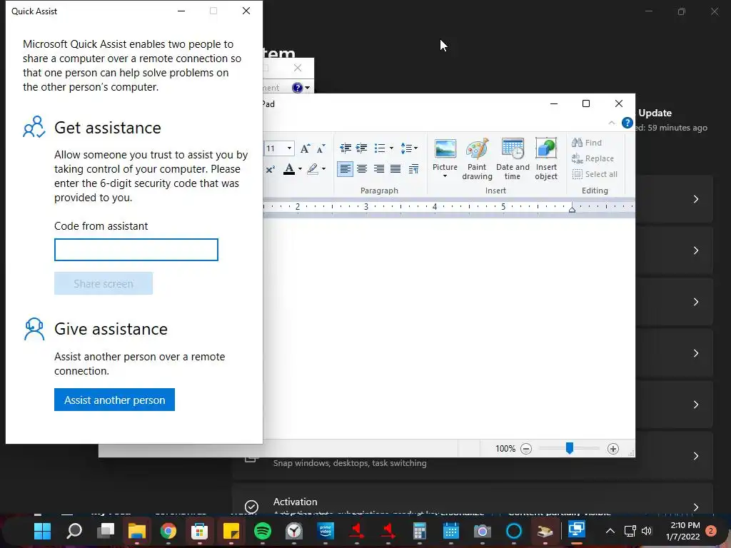
Task: Increase indent in WordPad Paragraph group
Action: pos(361,148)
